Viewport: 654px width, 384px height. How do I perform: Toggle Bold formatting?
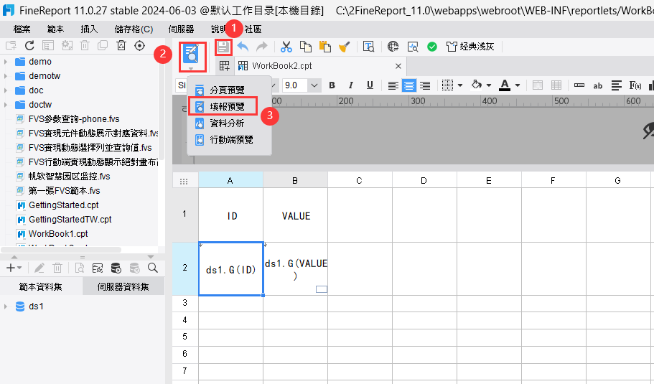tap(332, 85)
